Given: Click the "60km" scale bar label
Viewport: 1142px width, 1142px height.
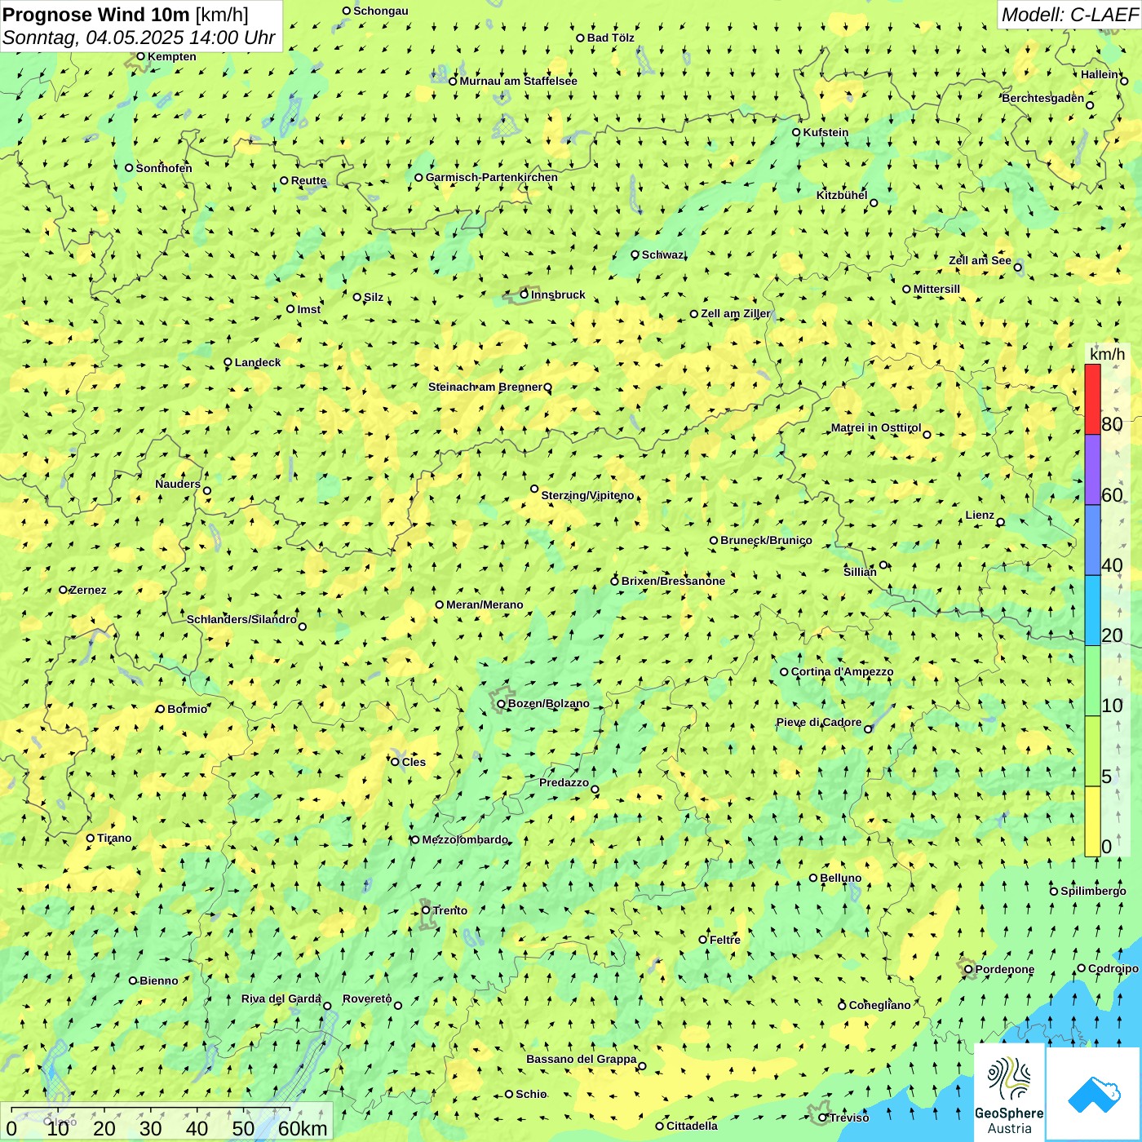Looking at the screenshot, I should click(x=303, y=1128).
